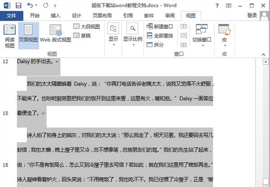Switch to the 审阅 tab
Viewport: 270px width, 187px height.
point(170,16)
